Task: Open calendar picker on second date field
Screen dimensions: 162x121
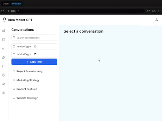Action: 35,54
